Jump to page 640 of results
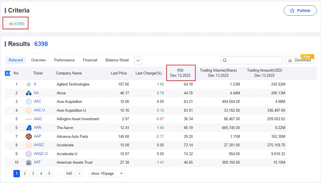Image resolution: width=321 pixels, height=183 pixels. 69,174
